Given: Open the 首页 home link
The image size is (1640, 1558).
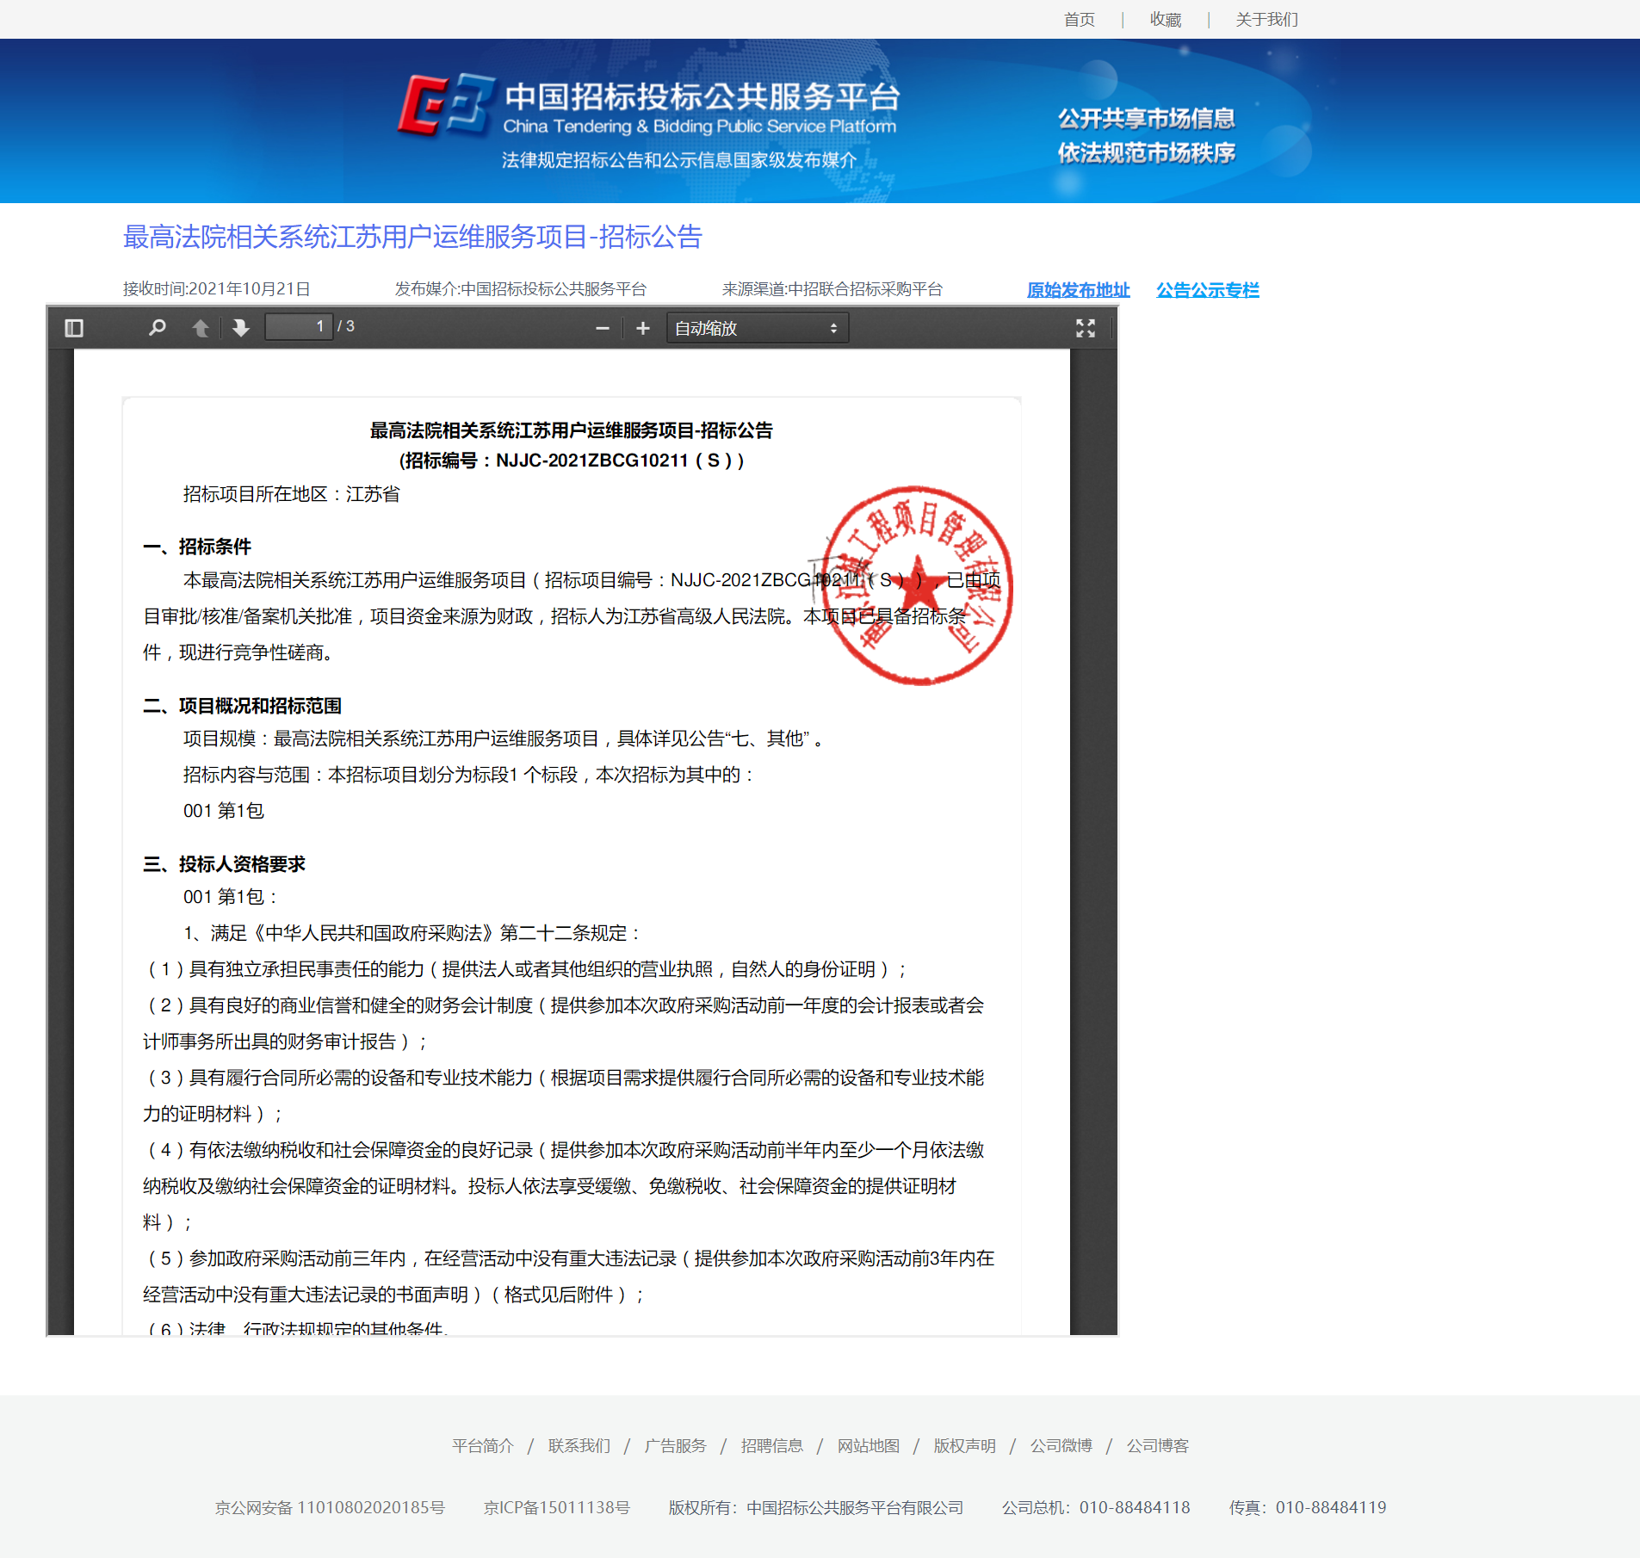Looking at the screenshot, I should (1079, 19).
